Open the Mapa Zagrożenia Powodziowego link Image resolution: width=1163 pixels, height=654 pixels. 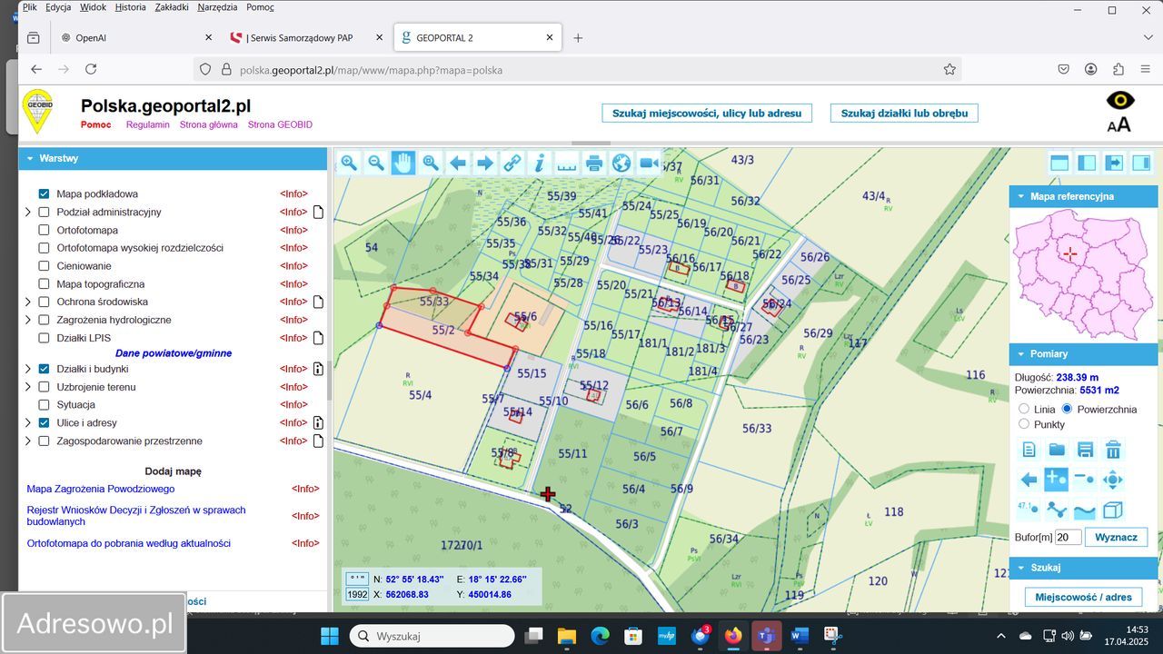[101, 489]
